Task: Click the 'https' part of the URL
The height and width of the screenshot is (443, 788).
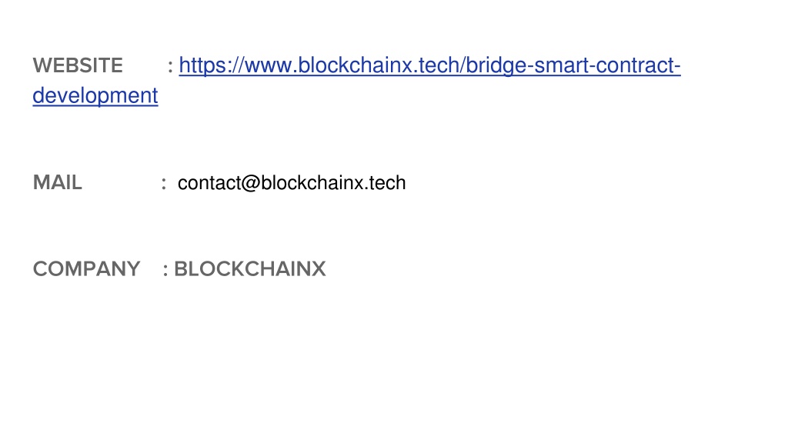Action: pyautogui.click(x=201, y=66)
